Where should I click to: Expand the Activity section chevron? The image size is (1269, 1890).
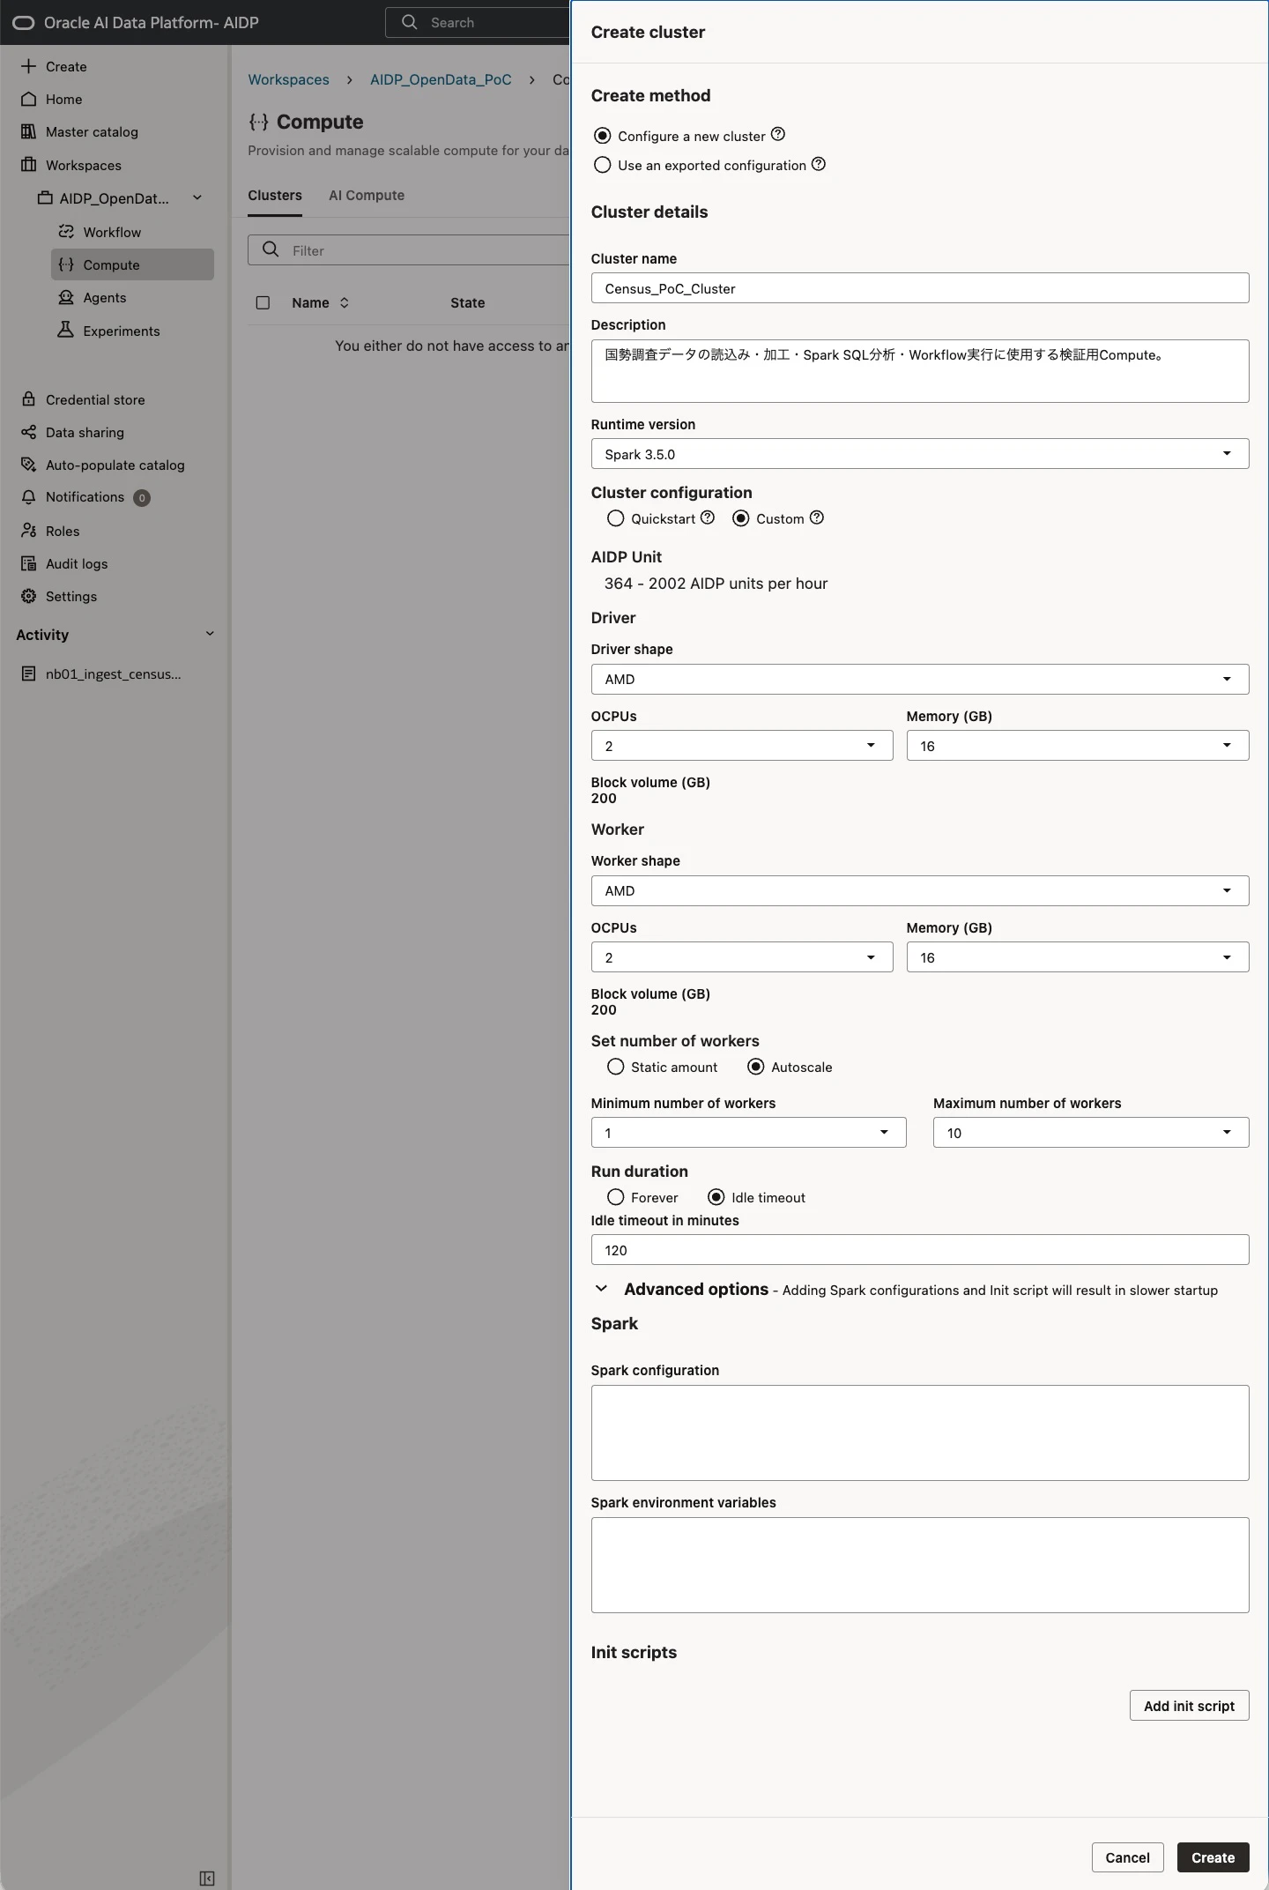pos(210,634)
